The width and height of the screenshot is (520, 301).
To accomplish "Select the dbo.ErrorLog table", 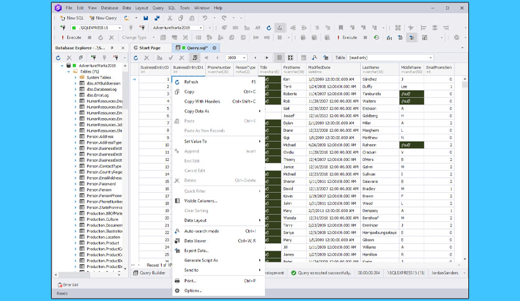I will [x=98, y=95].
